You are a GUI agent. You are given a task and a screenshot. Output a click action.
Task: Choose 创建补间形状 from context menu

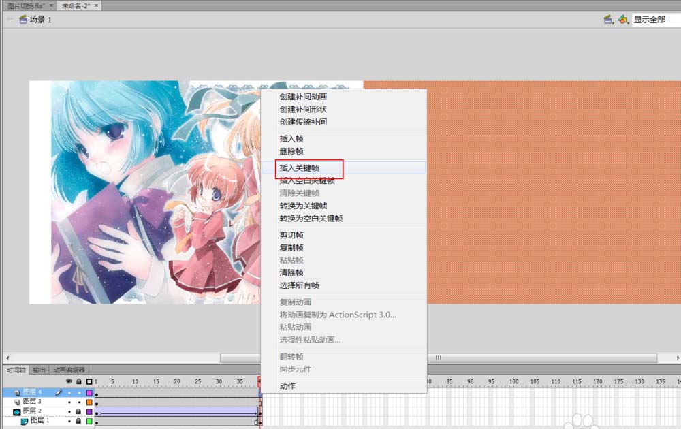(x=303, y=109)
